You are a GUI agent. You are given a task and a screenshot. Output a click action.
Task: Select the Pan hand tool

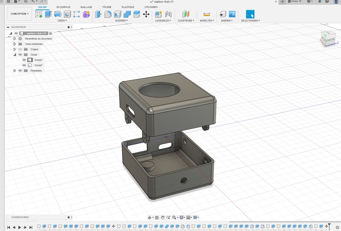163,218
